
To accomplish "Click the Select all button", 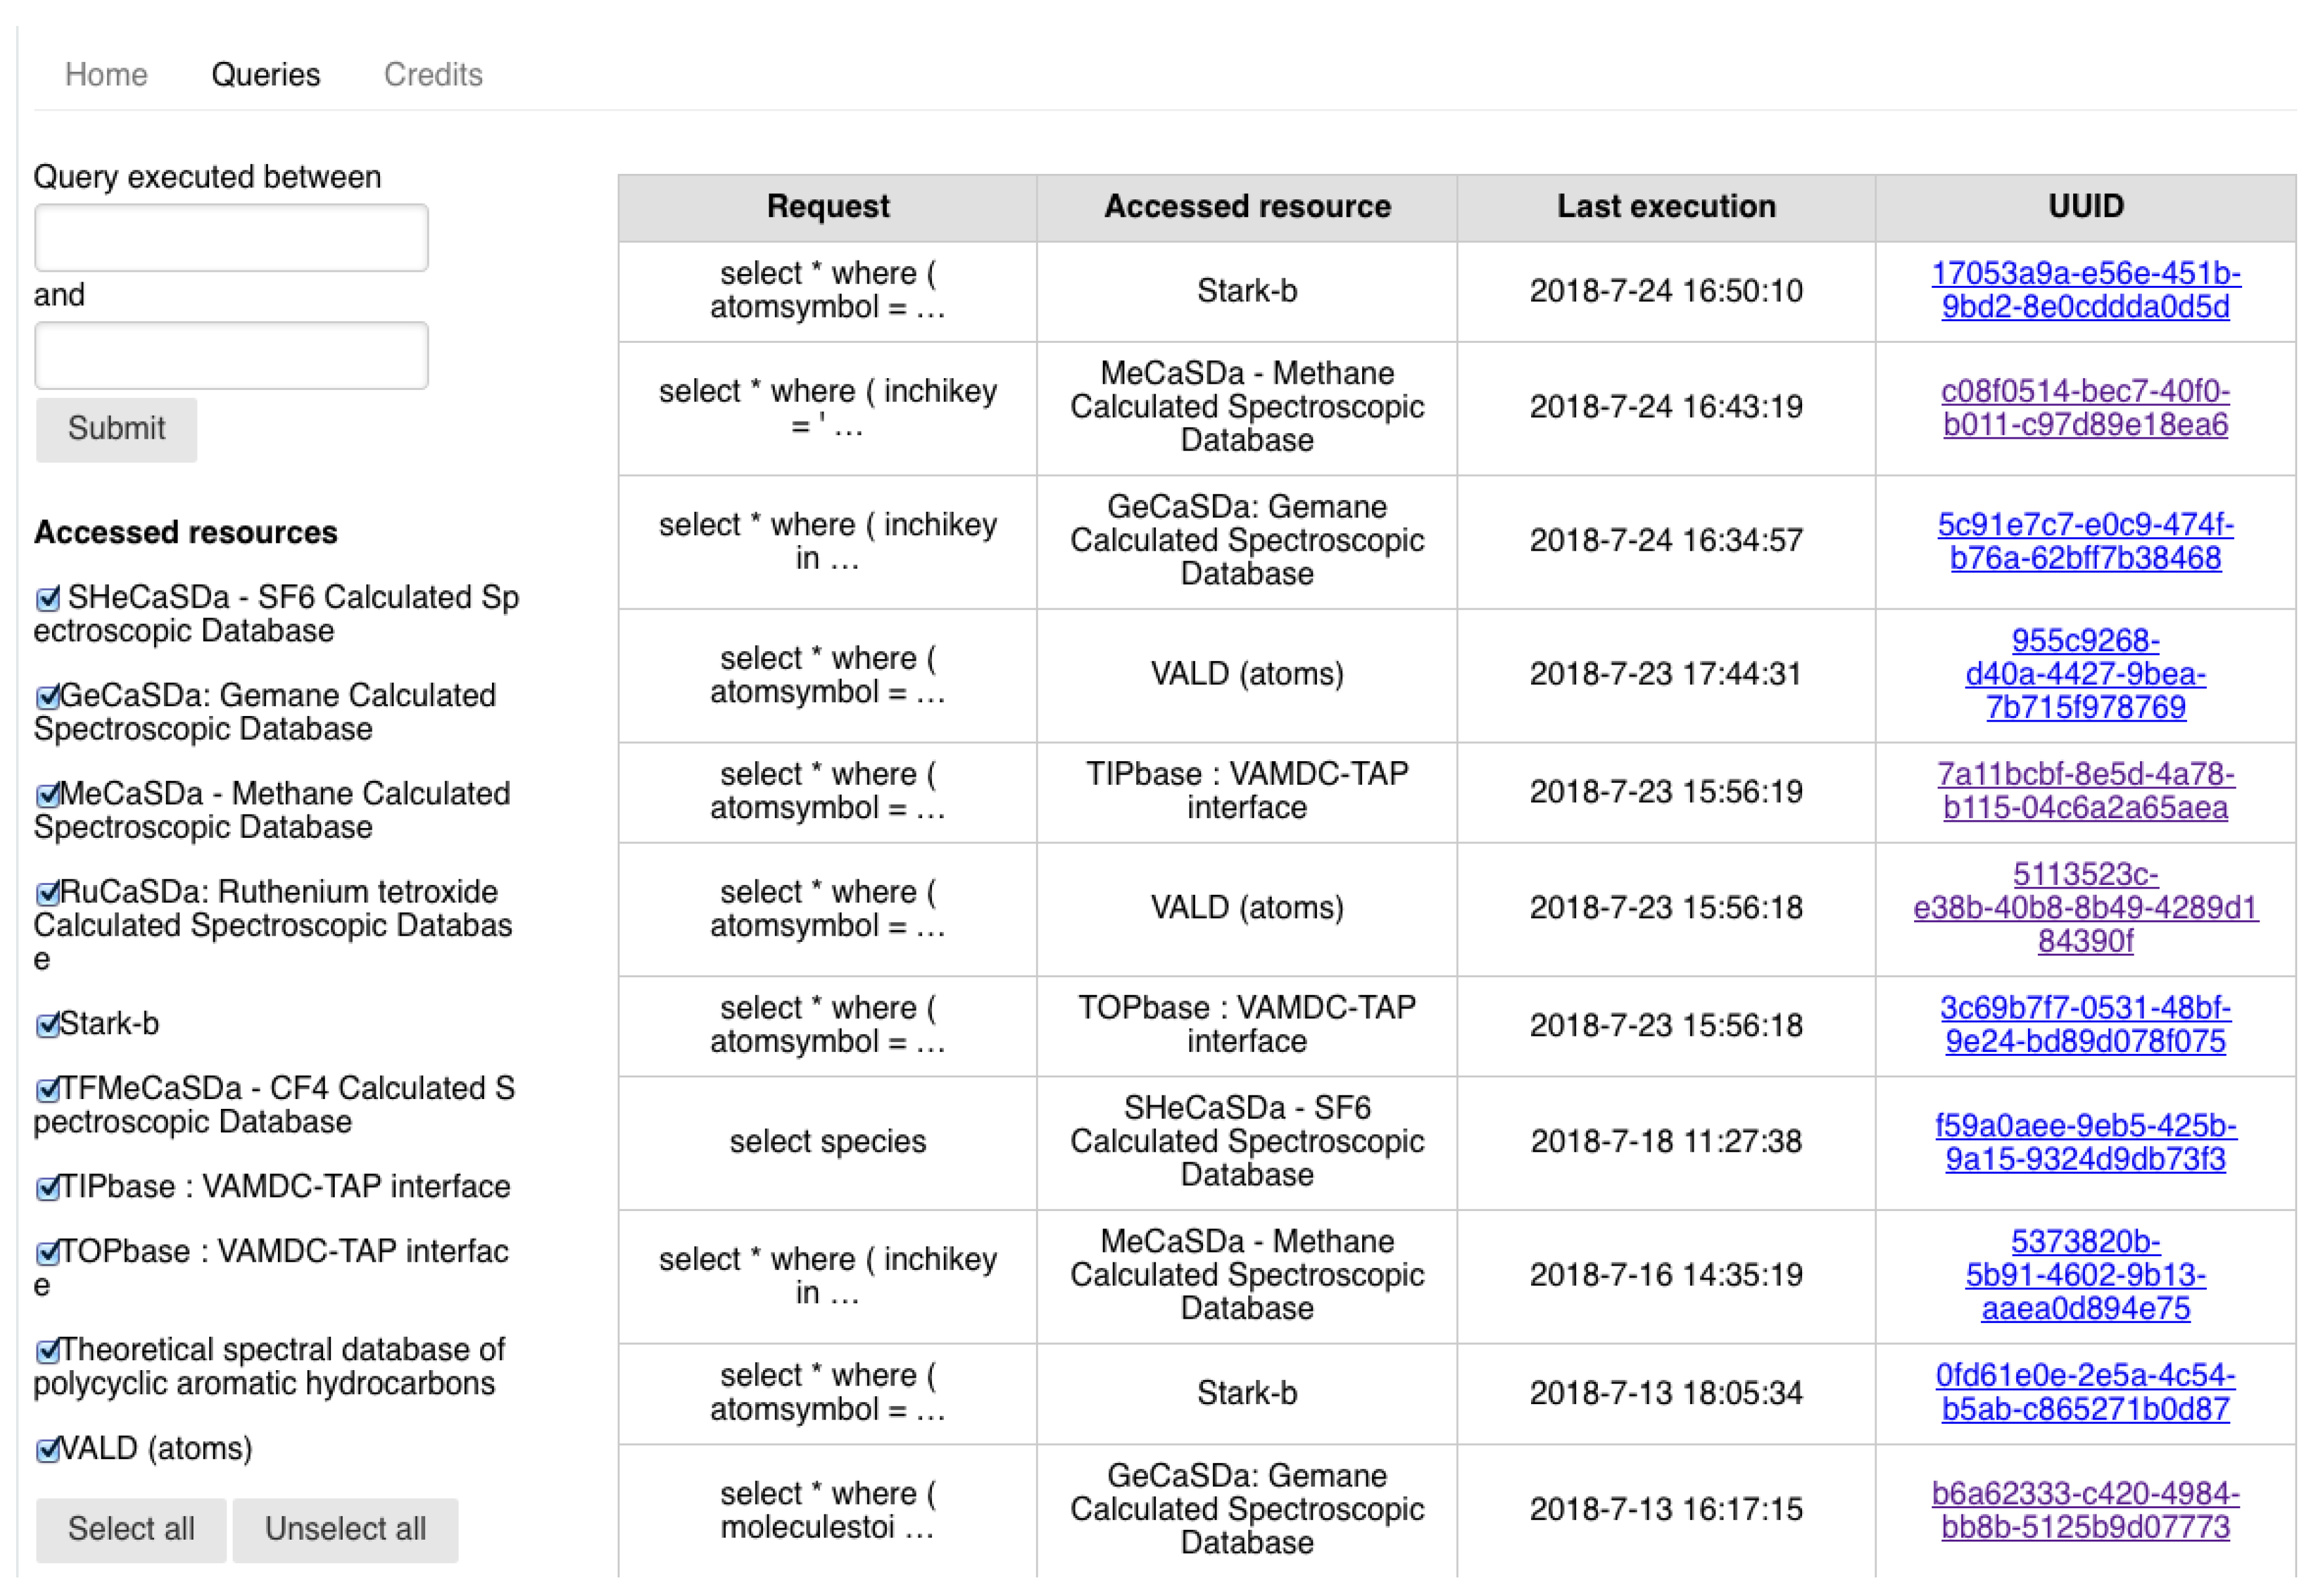I will pos(131,1530).
